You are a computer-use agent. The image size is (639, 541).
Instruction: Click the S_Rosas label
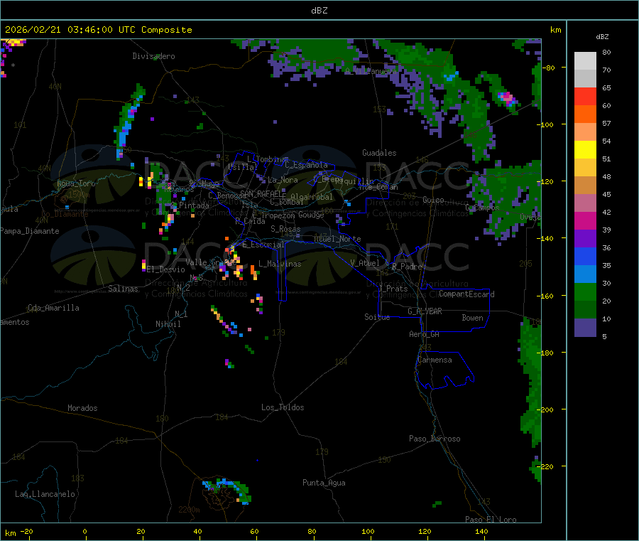tap(285, 229)
